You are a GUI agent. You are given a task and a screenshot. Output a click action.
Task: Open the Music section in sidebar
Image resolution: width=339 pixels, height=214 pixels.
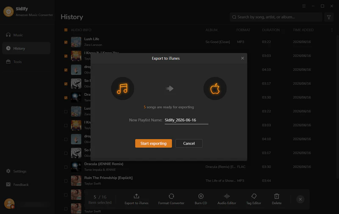[26, 35]
